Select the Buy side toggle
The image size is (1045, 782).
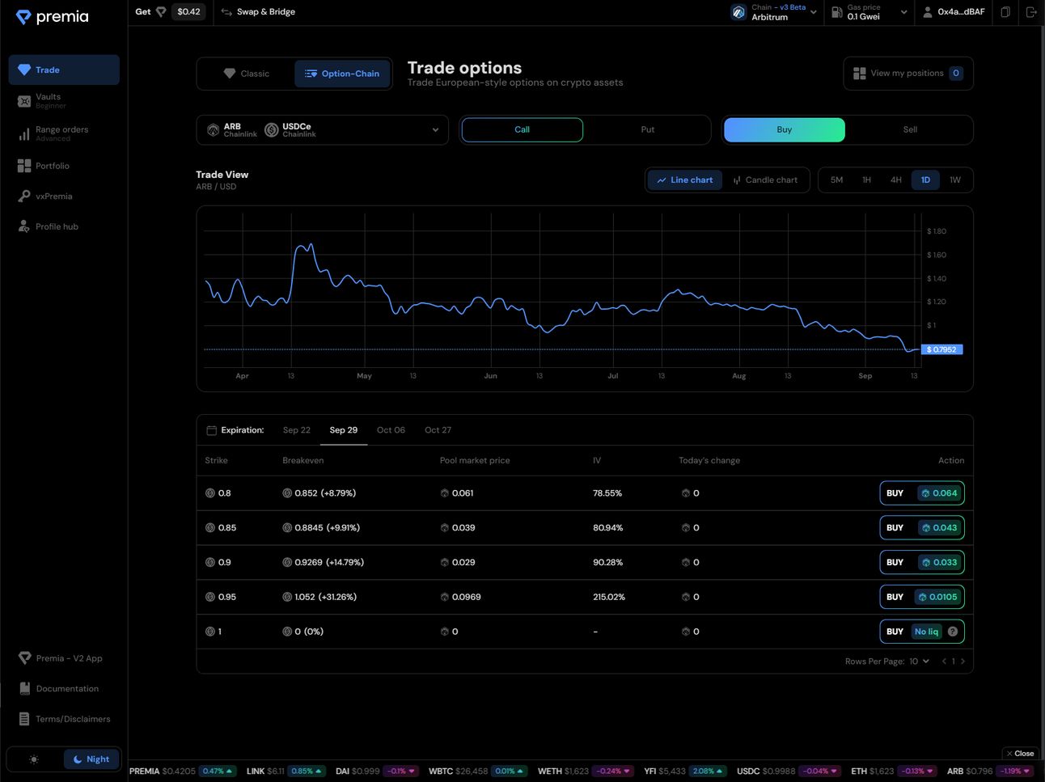pos(785,129)
